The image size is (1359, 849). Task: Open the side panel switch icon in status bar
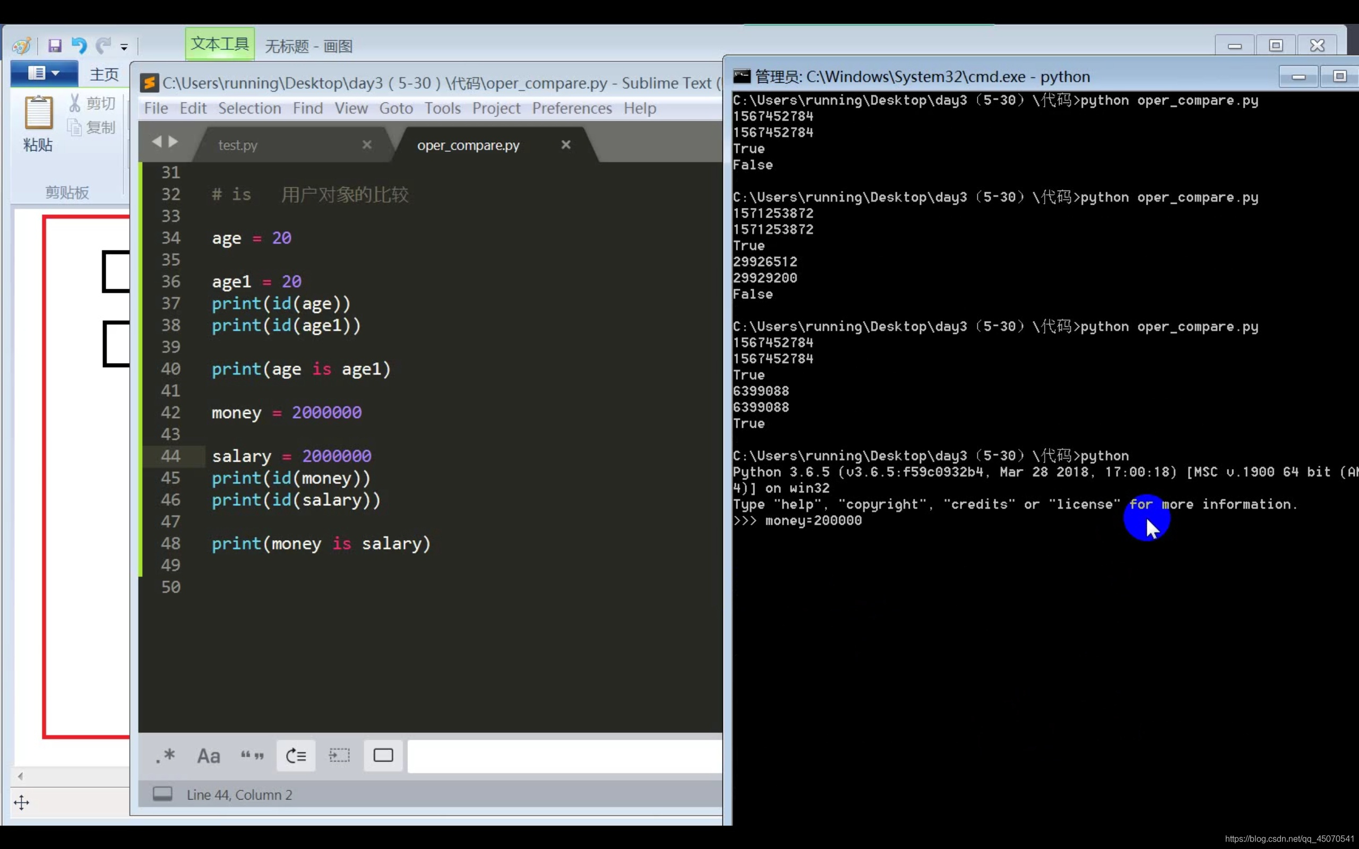tap(163, 794)
